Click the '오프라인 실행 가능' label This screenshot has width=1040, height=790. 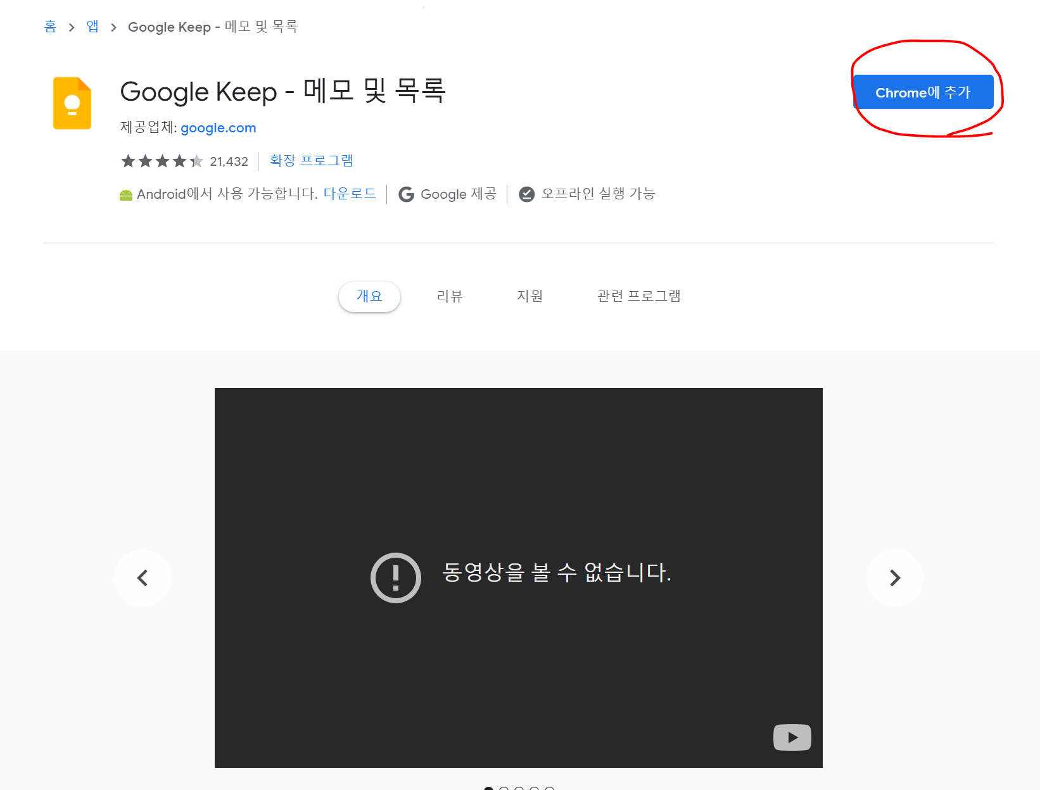tap(598, 194)
